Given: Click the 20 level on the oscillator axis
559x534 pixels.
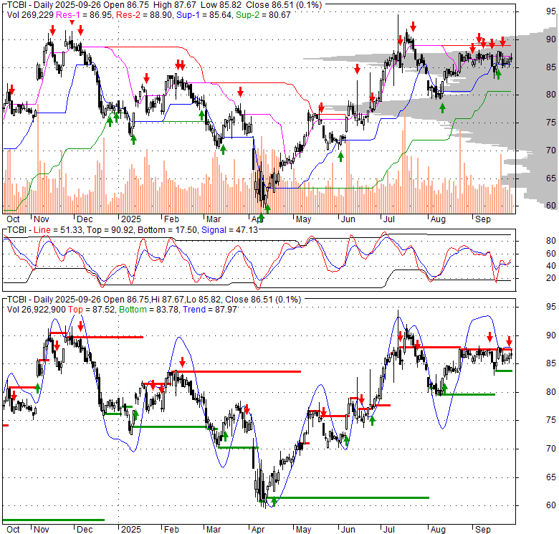Looking at the screenshot, I should click(551, 277).
